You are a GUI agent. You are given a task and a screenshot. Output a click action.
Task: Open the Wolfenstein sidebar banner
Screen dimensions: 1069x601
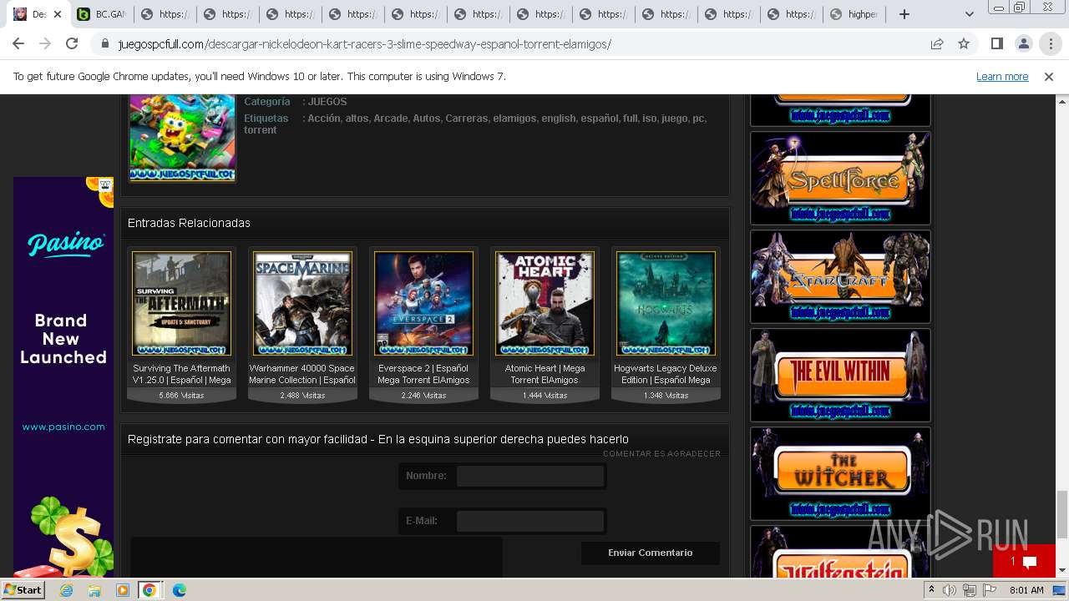(840, 553)
